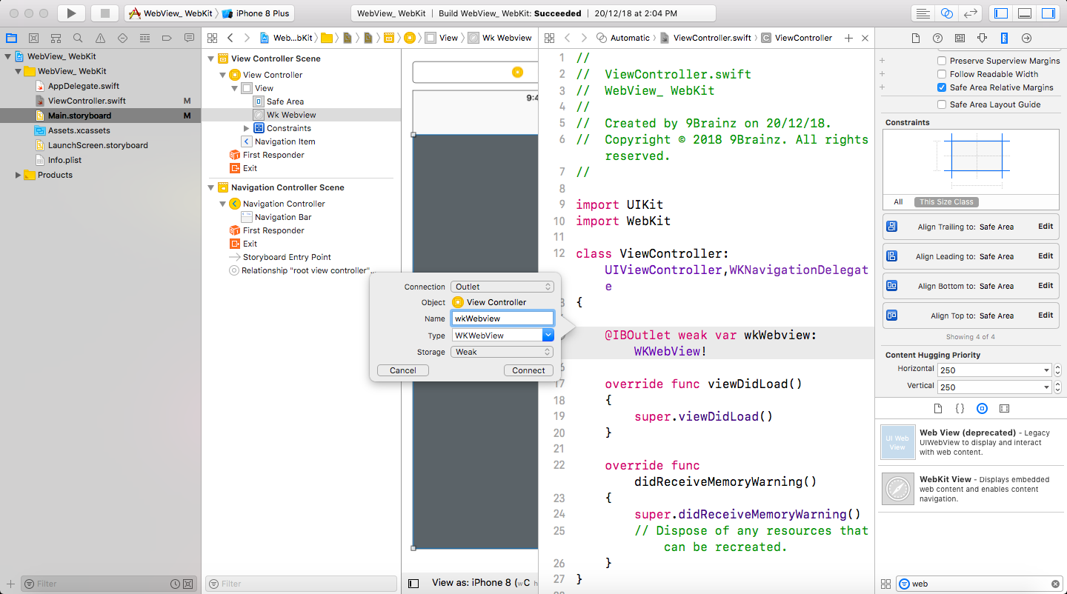Screen dimensions: 1067x594
Task: Open Info.plist file
Action: click(64, 160)
